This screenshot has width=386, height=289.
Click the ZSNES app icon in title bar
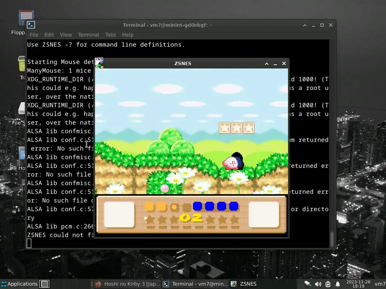point(99,63)
